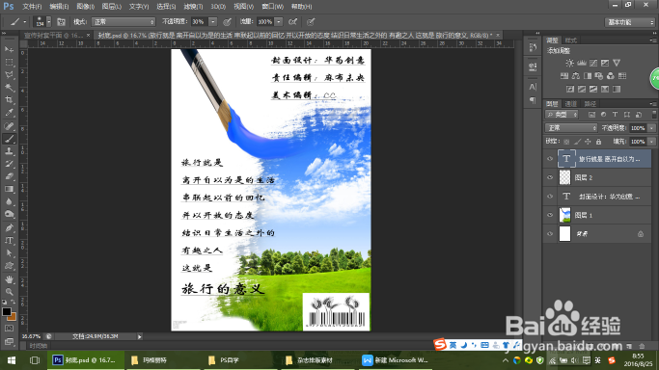Toggle lock transparent pixels
Viewport: 659px width, 370px height.
point(566,142)
